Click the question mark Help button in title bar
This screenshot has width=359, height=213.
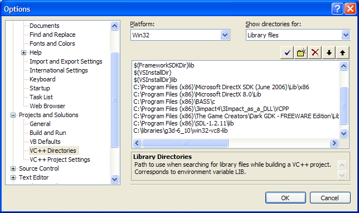(337, 9)
